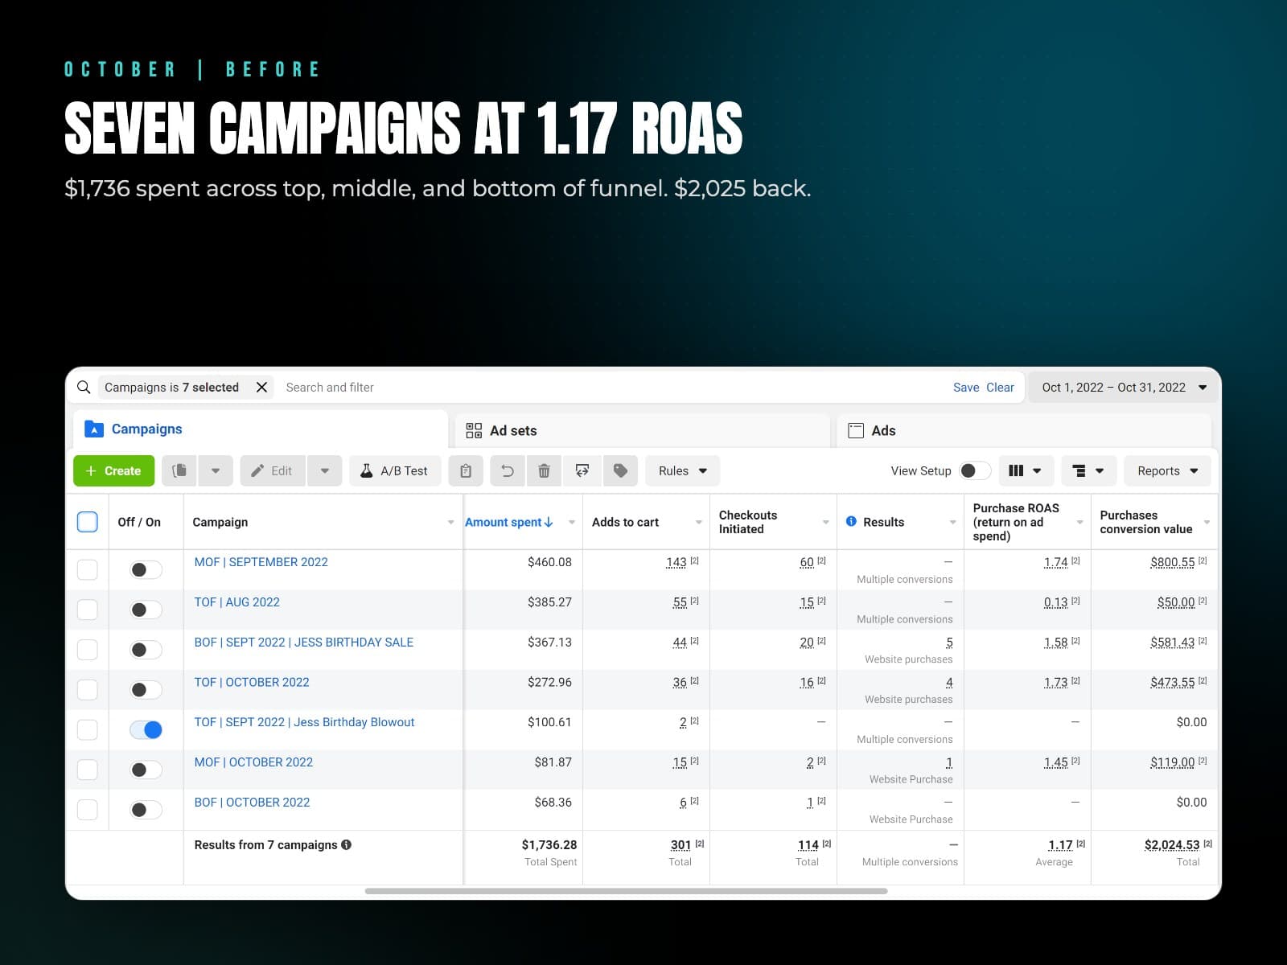The image size is (1287, 965).
Task: Switch to the Ads tab
Action: coord(1024,430)
